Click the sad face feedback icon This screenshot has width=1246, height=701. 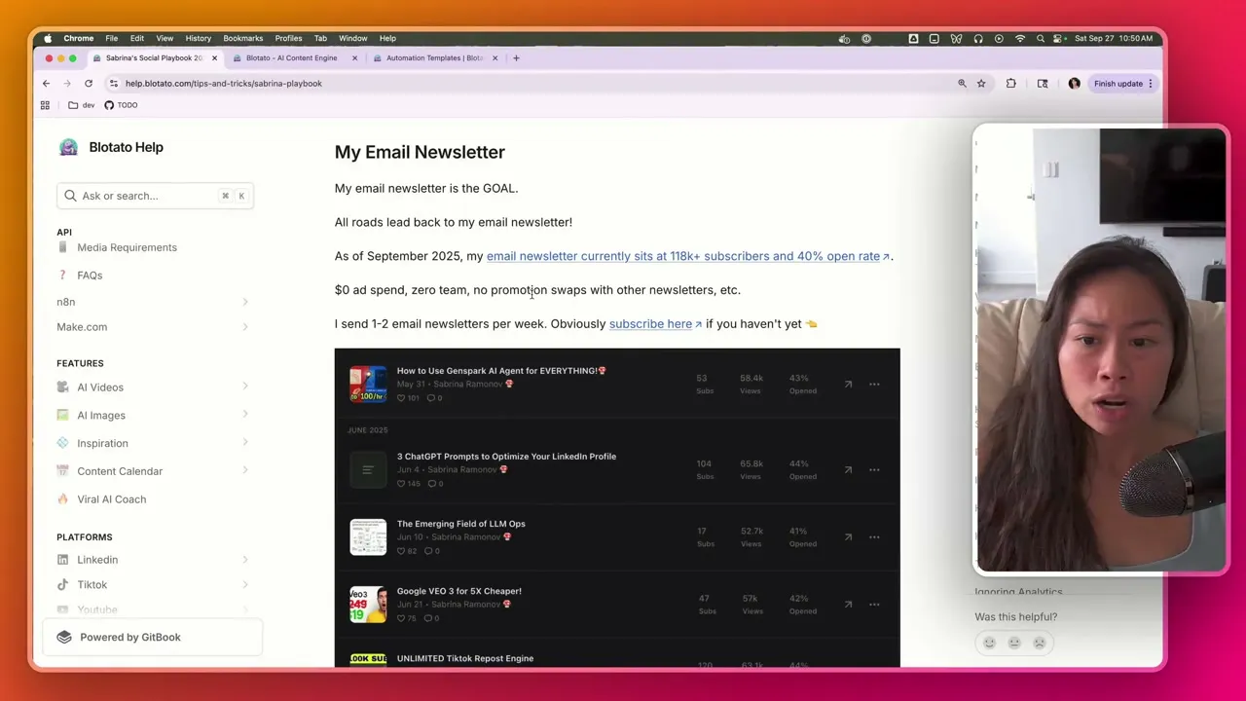(x=1039, y=643)
